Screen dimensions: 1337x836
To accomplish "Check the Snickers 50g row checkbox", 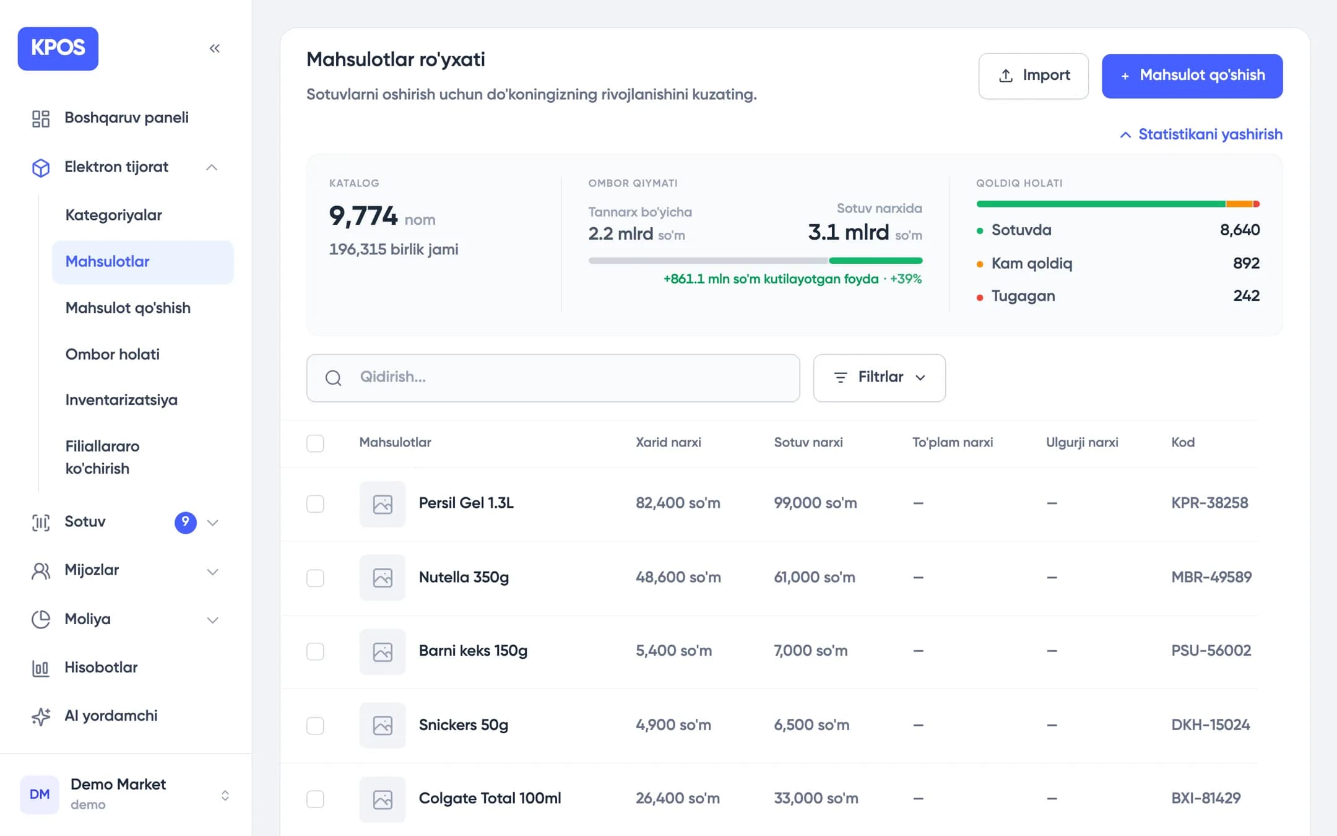I will 315,725.
